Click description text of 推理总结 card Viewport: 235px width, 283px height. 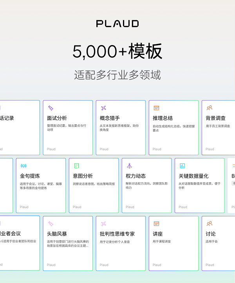pos(174,128)
